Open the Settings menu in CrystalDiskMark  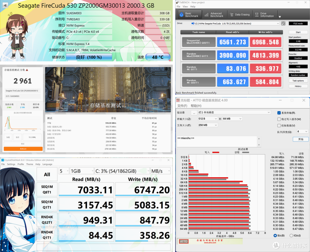coord(11,164)
